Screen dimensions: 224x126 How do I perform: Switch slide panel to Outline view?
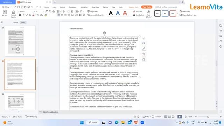15,22
